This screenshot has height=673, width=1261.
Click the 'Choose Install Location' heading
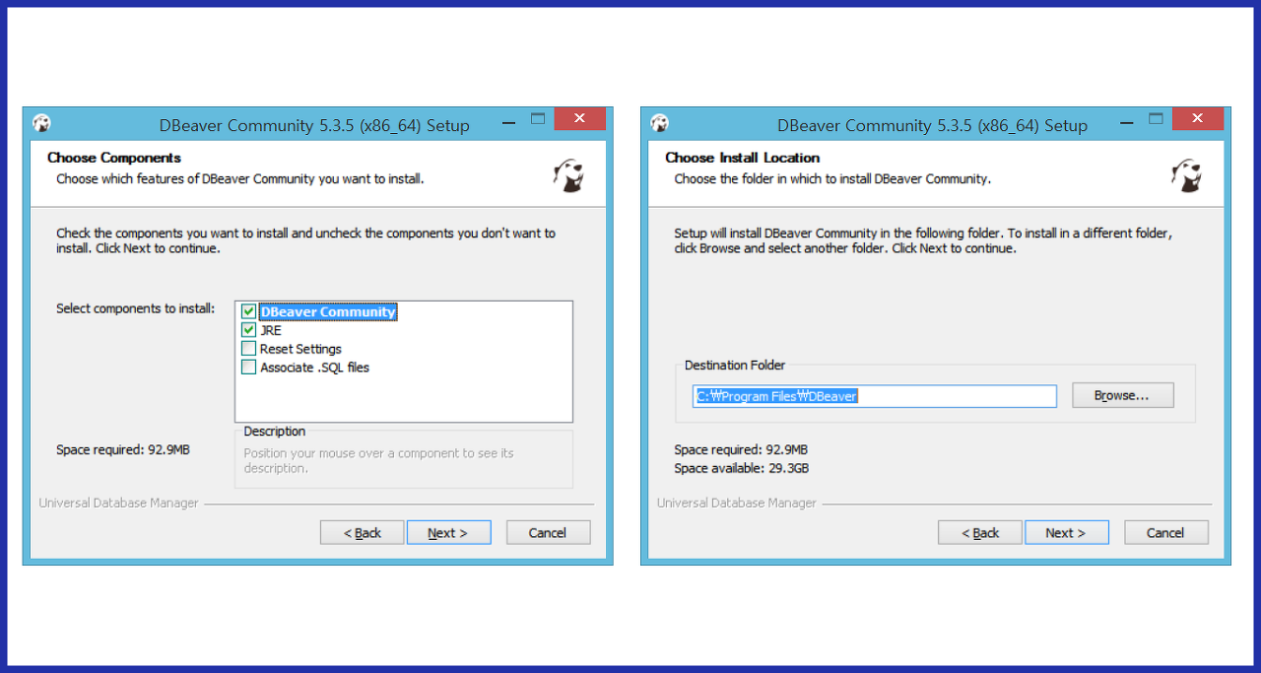(x=743, y=158)
